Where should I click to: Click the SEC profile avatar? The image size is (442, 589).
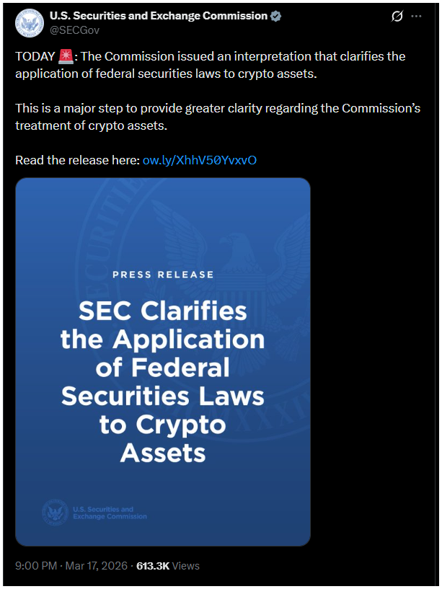(x=30, y=23)
